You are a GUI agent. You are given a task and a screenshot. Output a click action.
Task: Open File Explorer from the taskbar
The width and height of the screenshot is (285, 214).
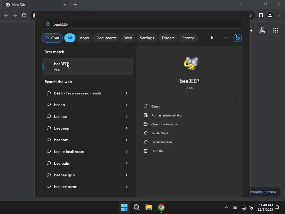click(149, 207)
